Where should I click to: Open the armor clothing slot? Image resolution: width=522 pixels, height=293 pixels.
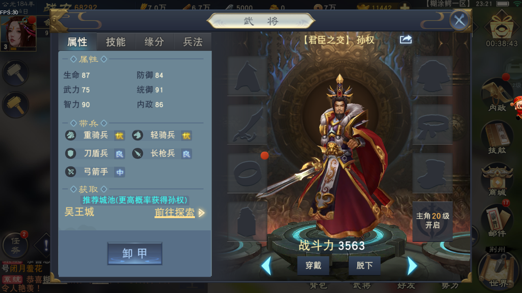(433, 76)
